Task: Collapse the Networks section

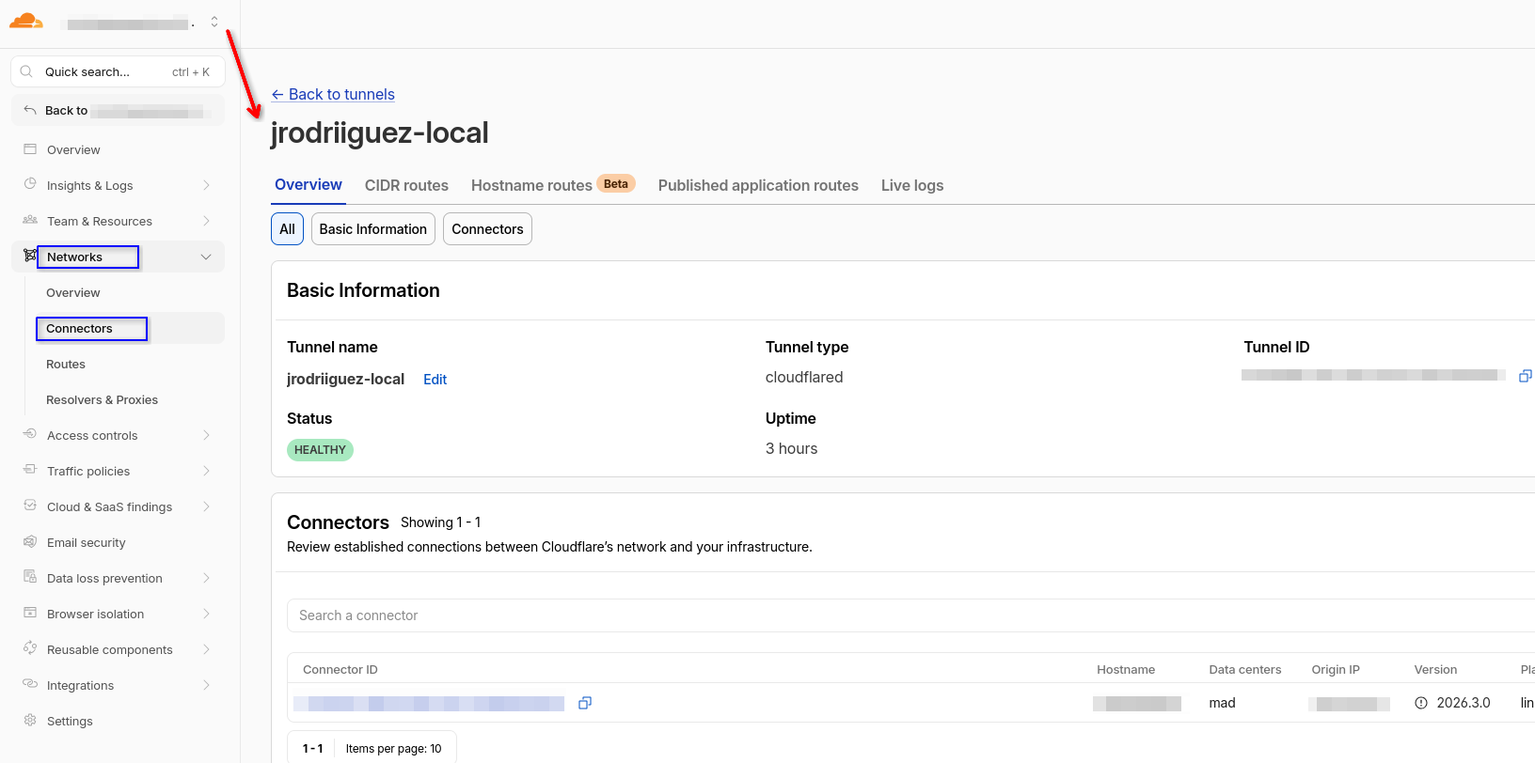Action: (x=206, y=257)
